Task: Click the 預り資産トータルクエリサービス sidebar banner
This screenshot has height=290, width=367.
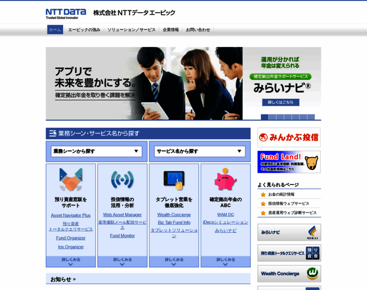Action: (289, 253)
